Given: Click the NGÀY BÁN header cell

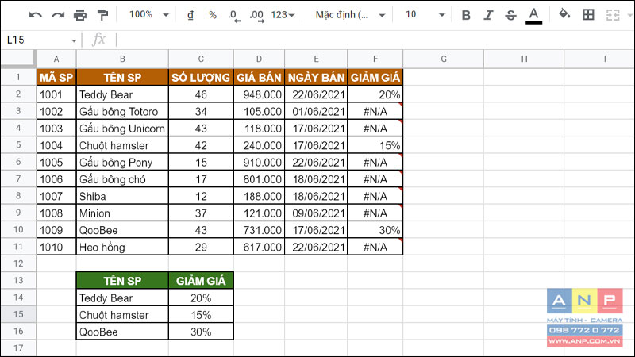Looking at the screenshot, I should click(x=316, y=77).
